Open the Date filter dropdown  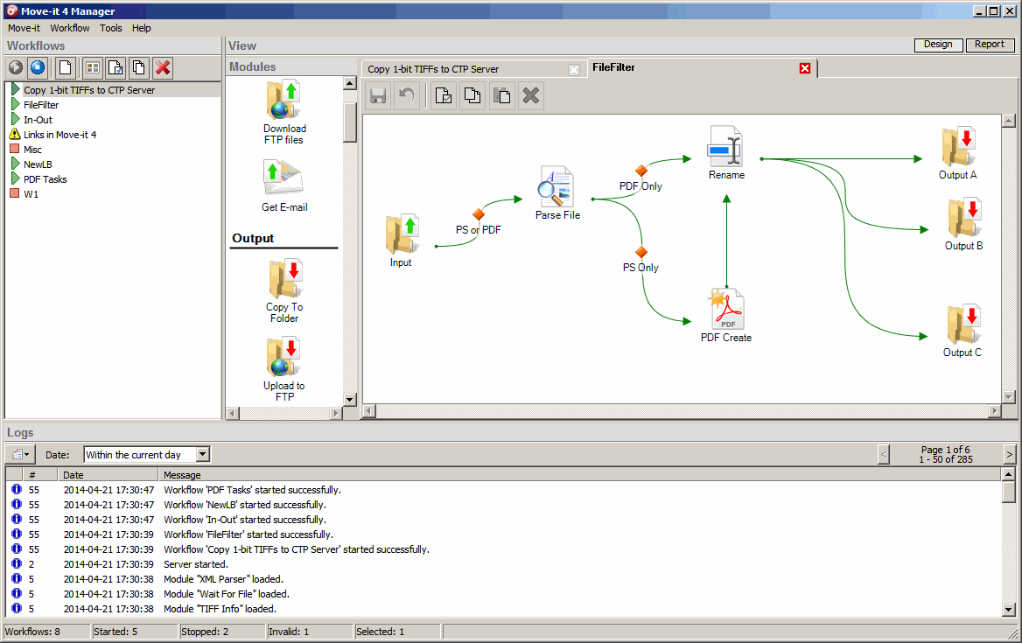[203, 455]
